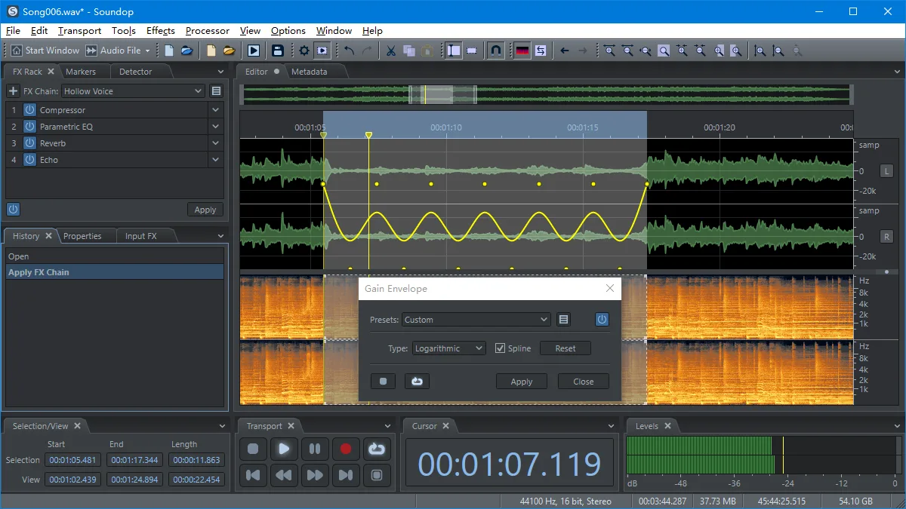906x509 pixels.
Task: Click Apply in FX Rack panel
Action: 205,210
